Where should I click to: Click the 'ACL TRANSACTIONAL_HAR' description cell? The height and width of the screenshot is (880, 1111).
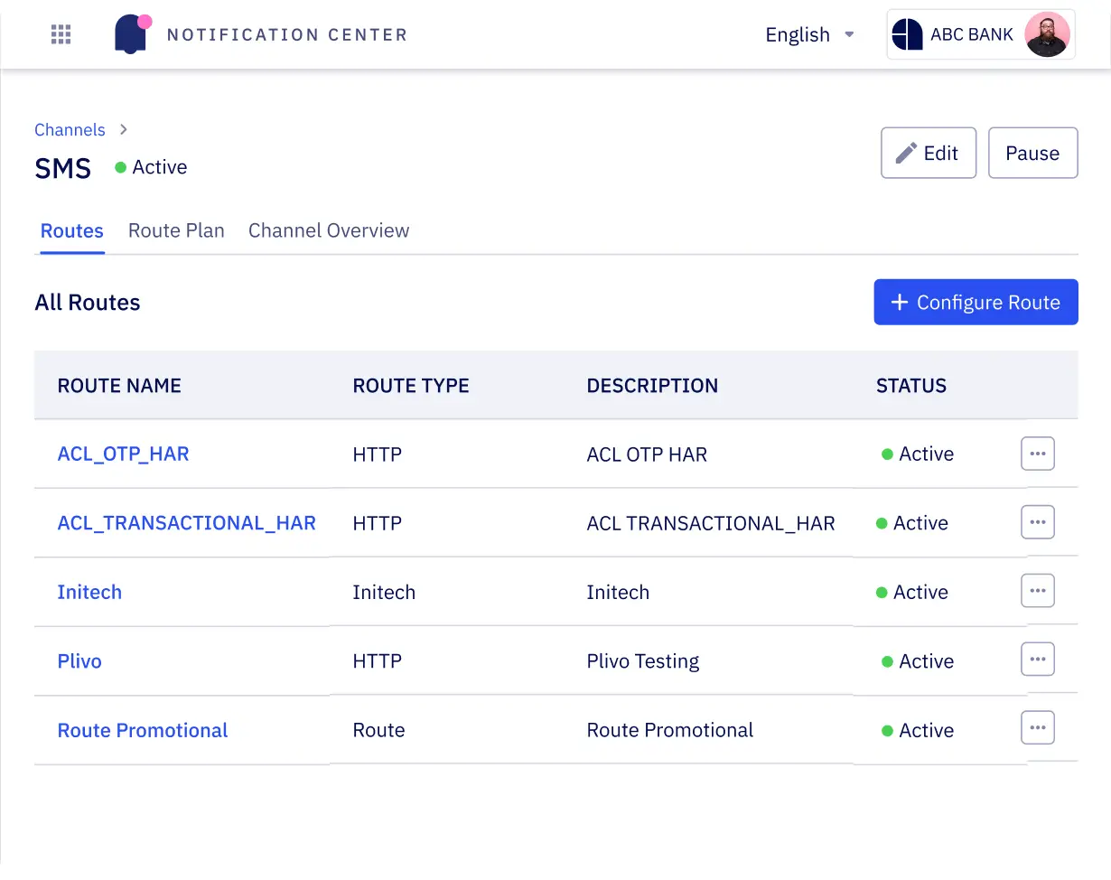tap(711, 523)
